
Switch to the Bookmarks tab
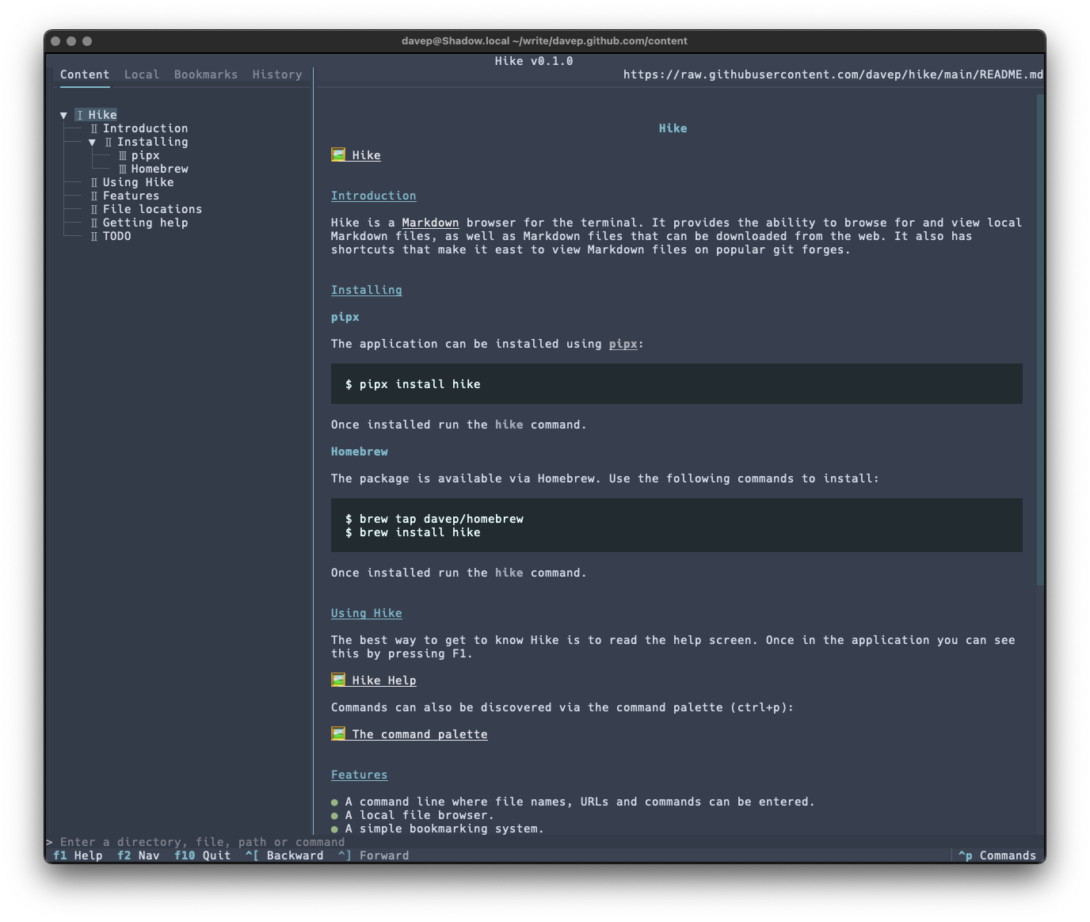click(x=205, y=74)
